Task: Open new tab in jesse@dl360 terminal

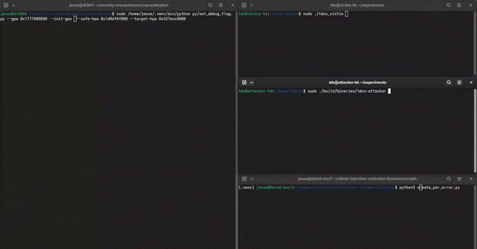Action: click(x=6, y=5)
